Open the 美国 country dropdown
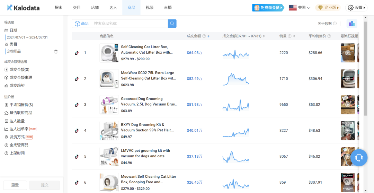374x193 pixels. [x=300, y=8]
